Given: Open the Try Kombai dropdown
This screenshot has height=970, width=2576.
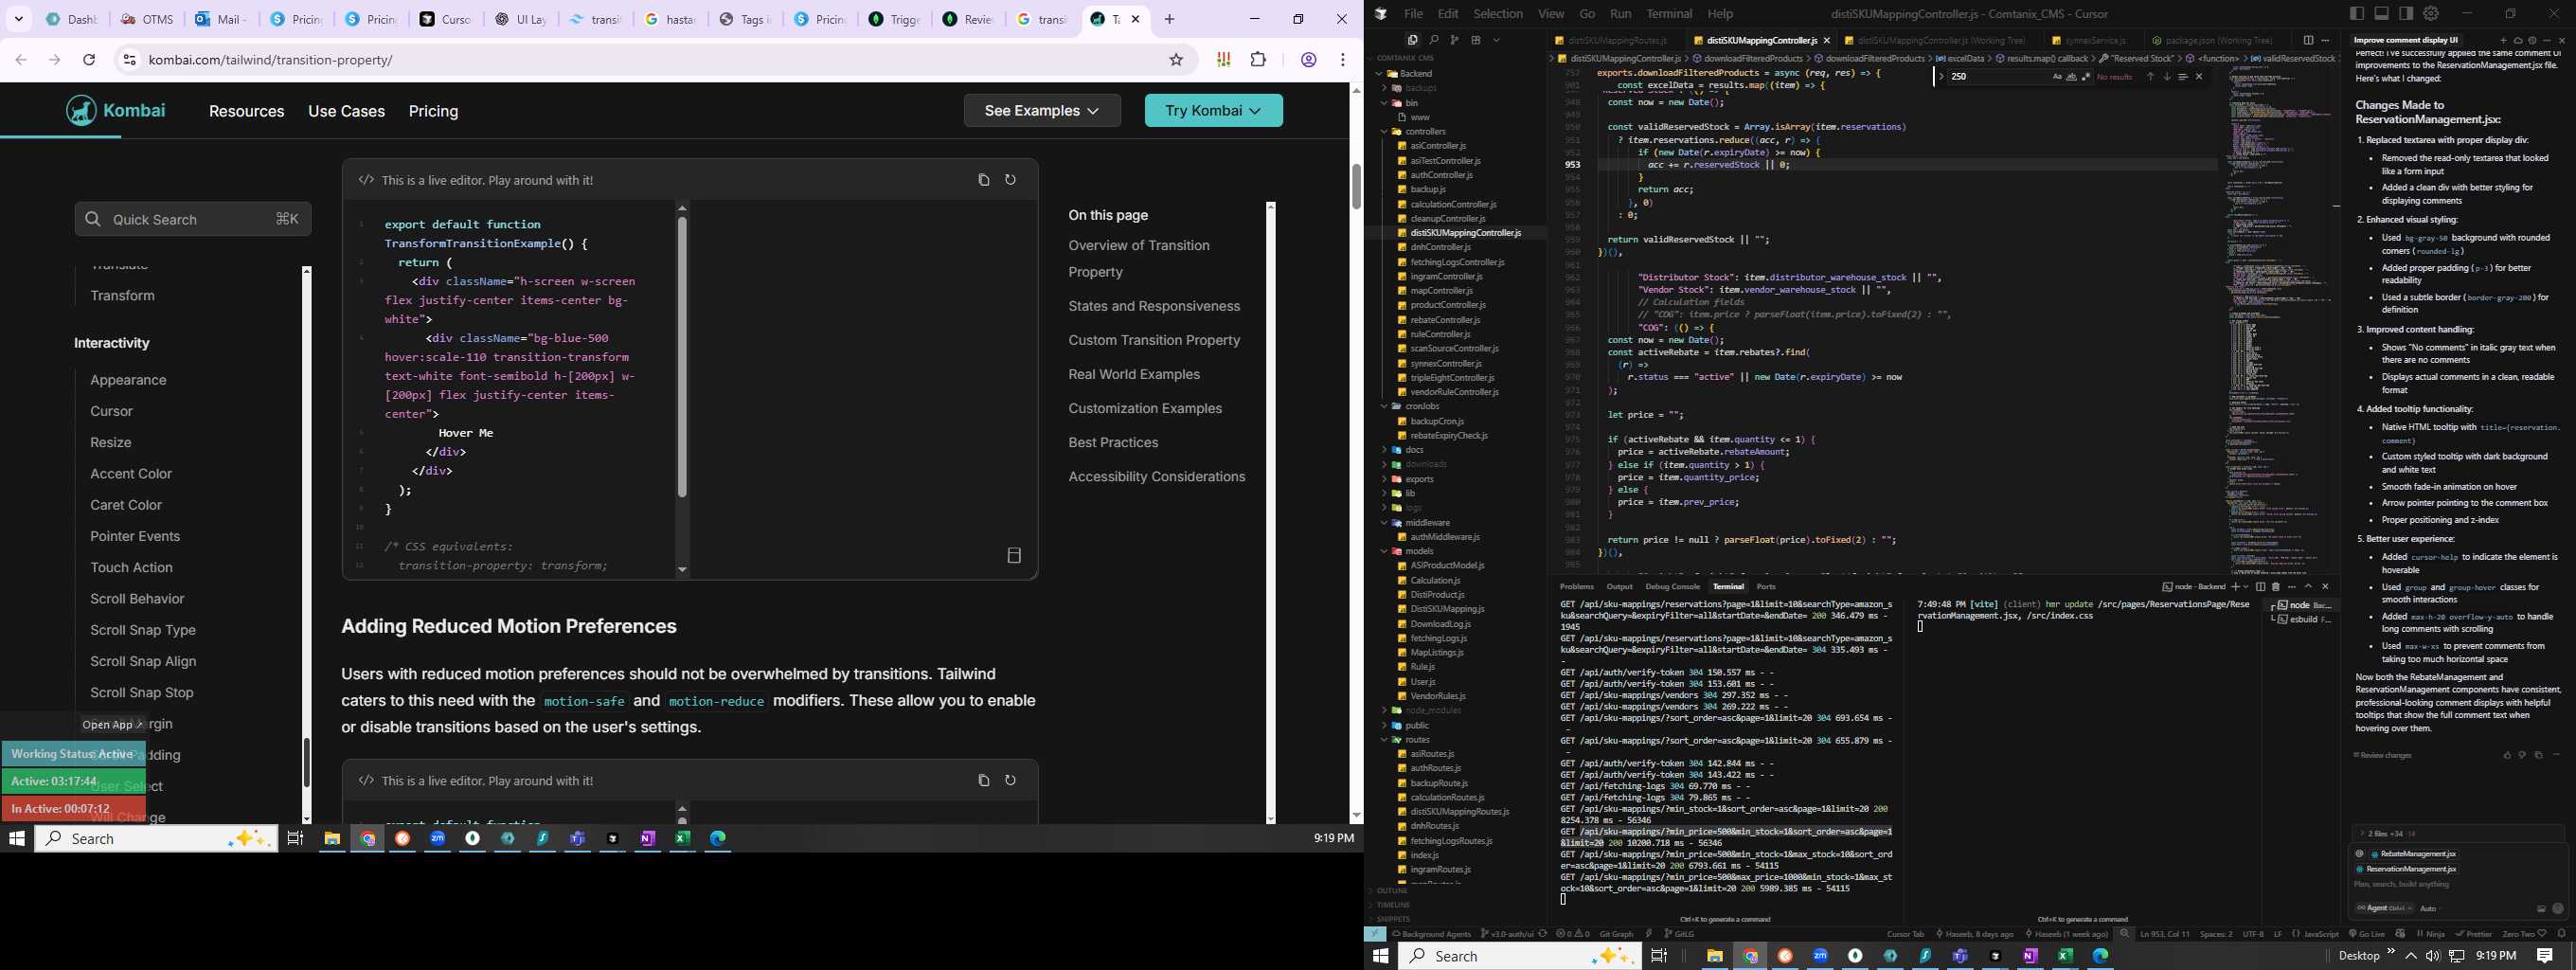Looking at the screenshot, I should point(1213,111).
